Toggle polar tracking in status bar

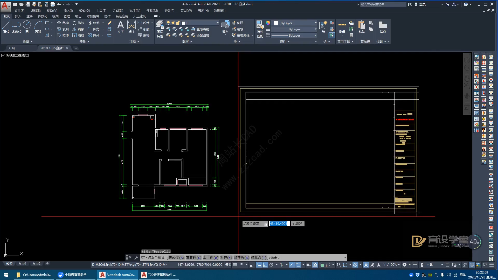pos(272,265)
